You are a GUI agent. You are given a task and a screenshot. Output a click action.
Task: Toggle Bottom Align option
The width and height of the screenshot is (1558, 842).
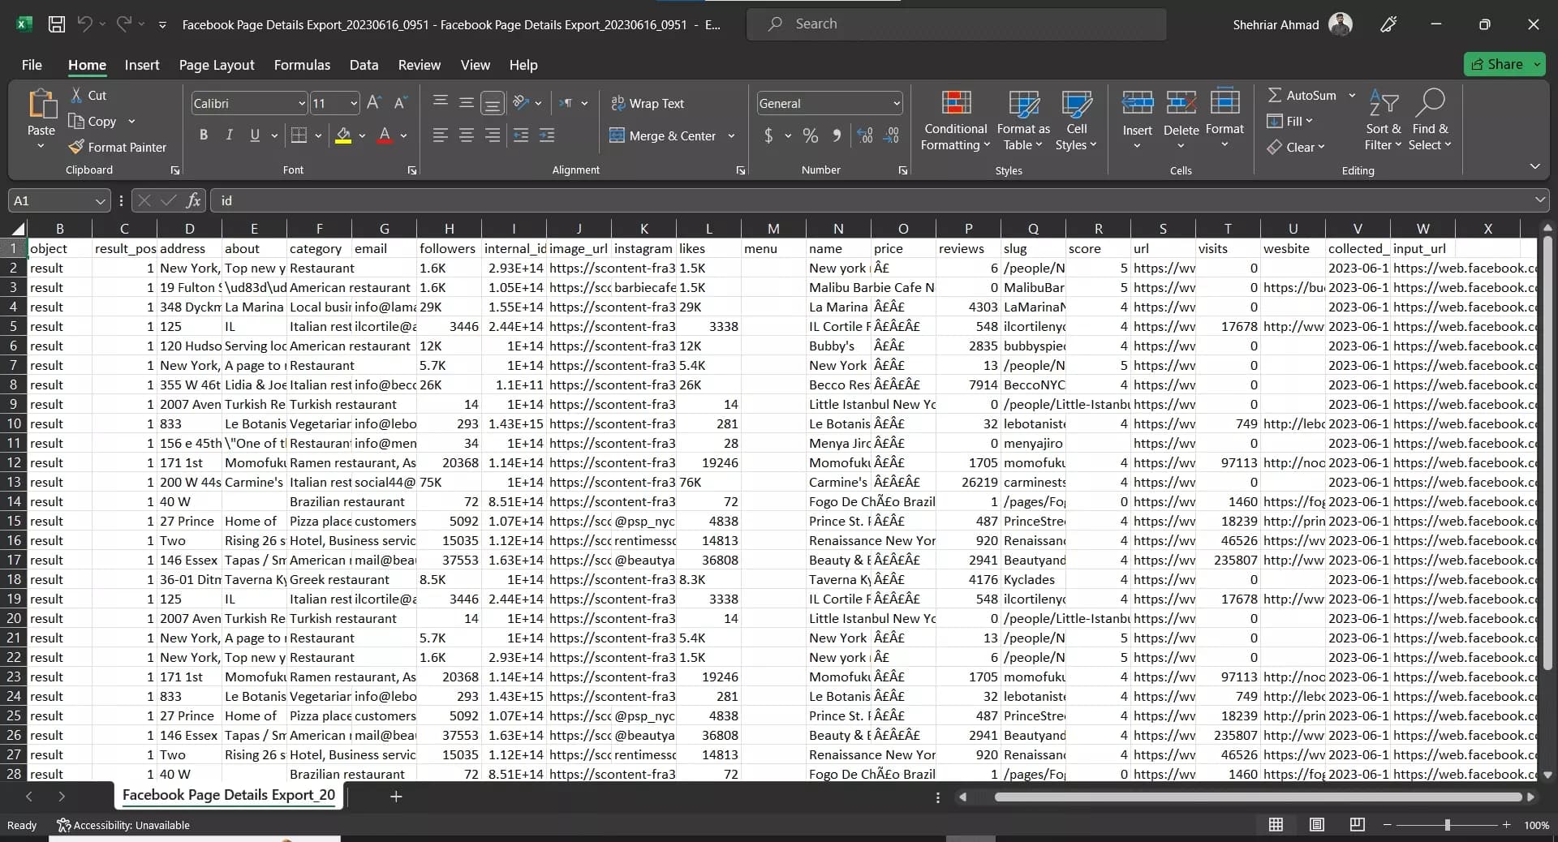coord(493,103)
